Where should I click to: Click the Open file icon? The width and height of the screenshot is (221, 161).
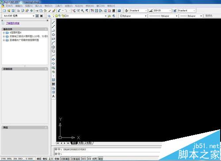[9, 11]
